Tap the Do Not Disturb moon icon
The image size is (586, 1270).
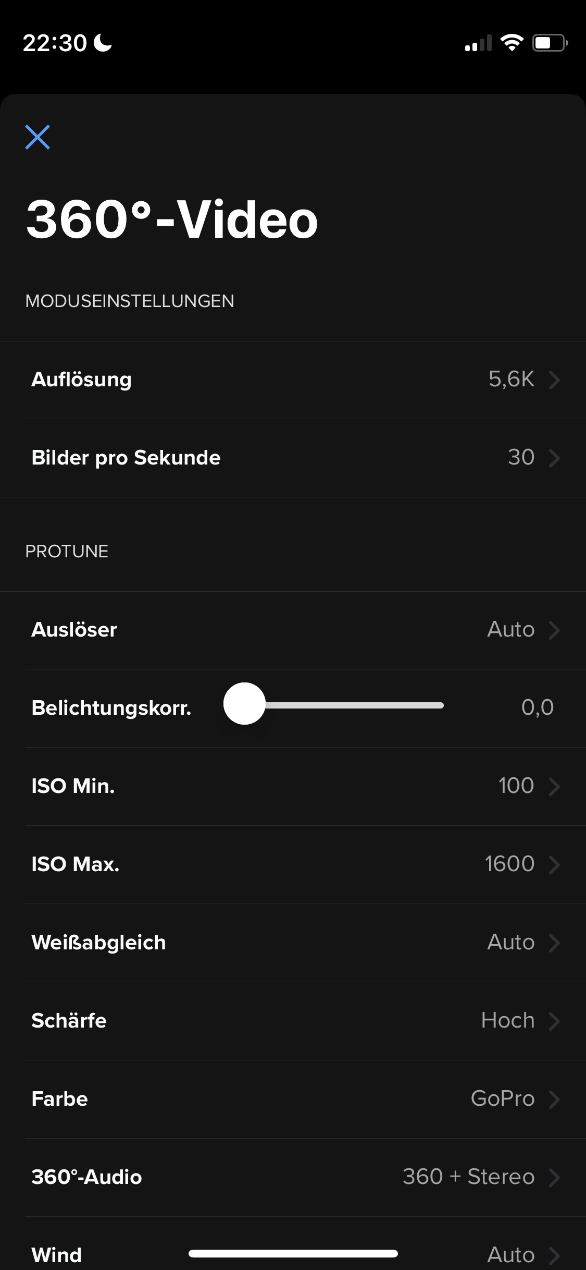(103, 43)
